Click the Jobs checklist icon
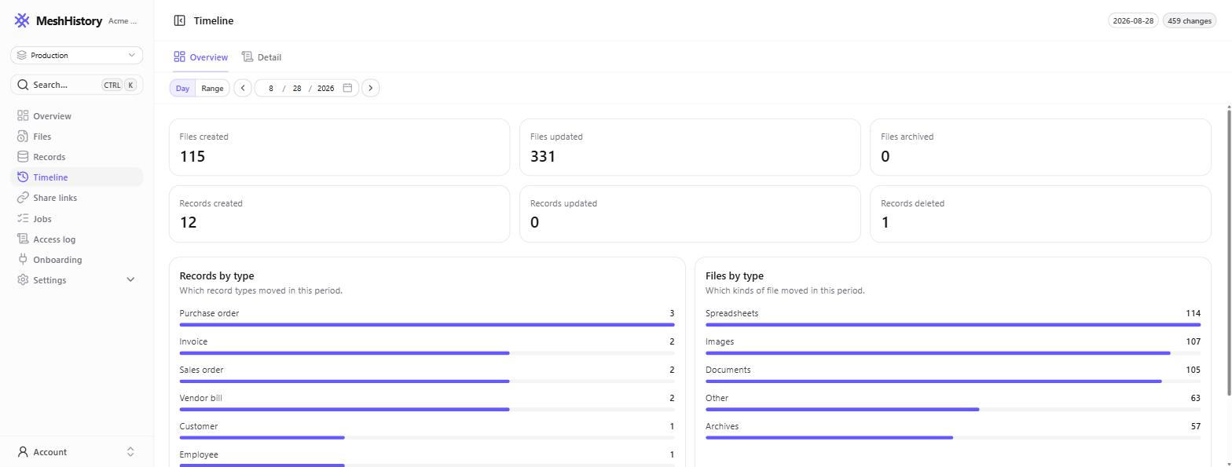 [23, 218]
